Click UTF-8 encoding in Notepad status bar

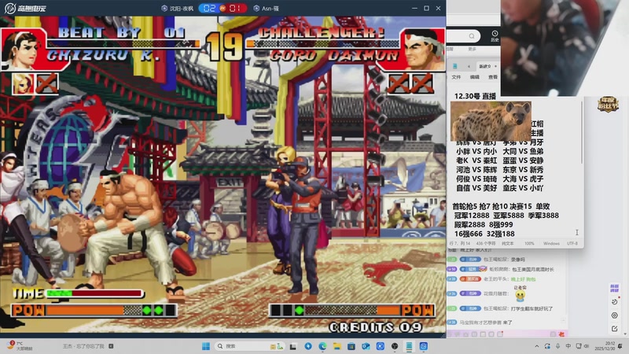(572, 243)
